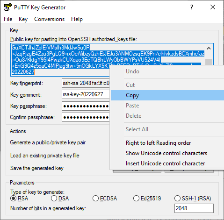Click the PuTTY Key Generator title icon
The width and height of the screenshot is (224, 220).
(8, 7)
